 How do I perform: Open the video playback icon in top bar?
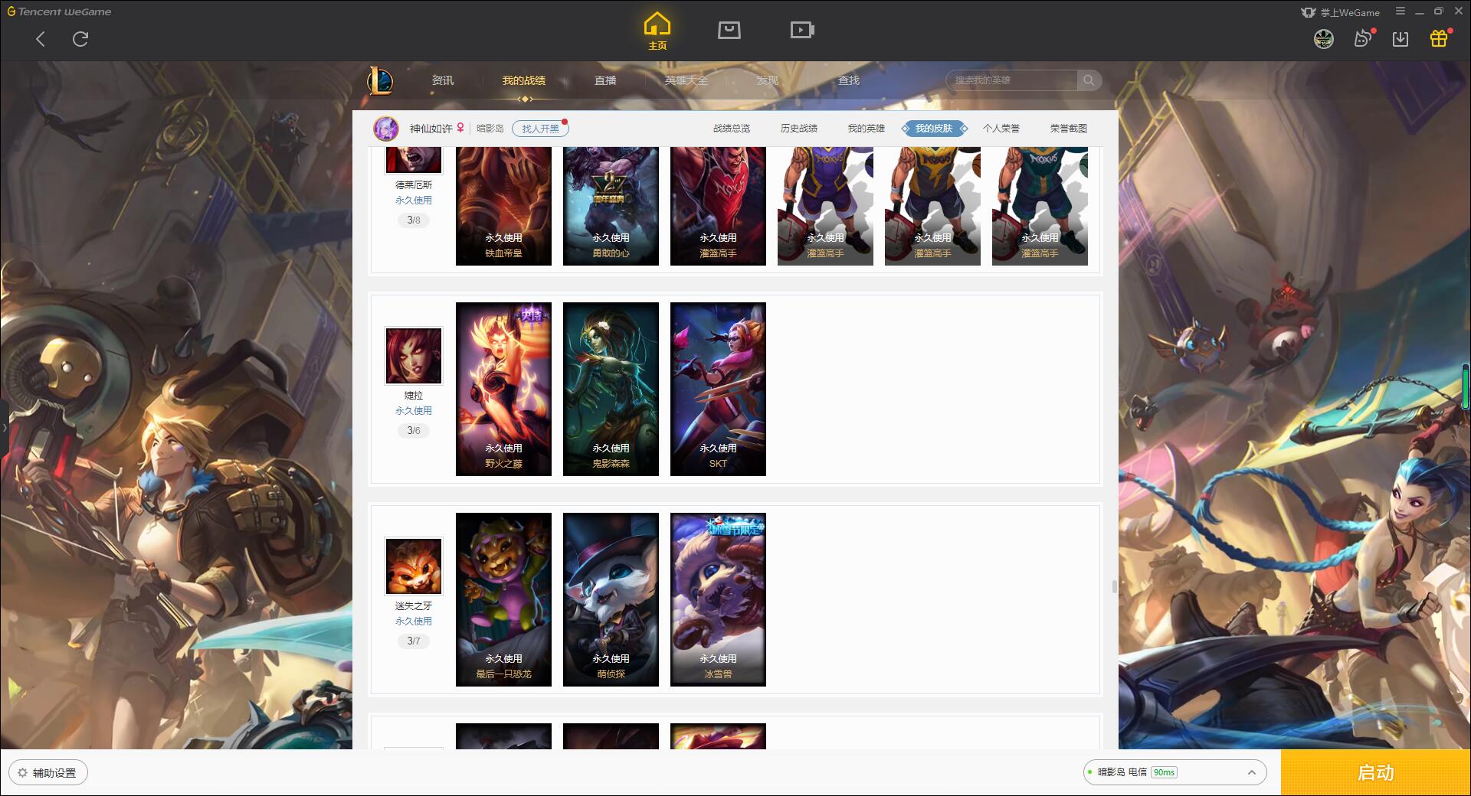point(802,30)
